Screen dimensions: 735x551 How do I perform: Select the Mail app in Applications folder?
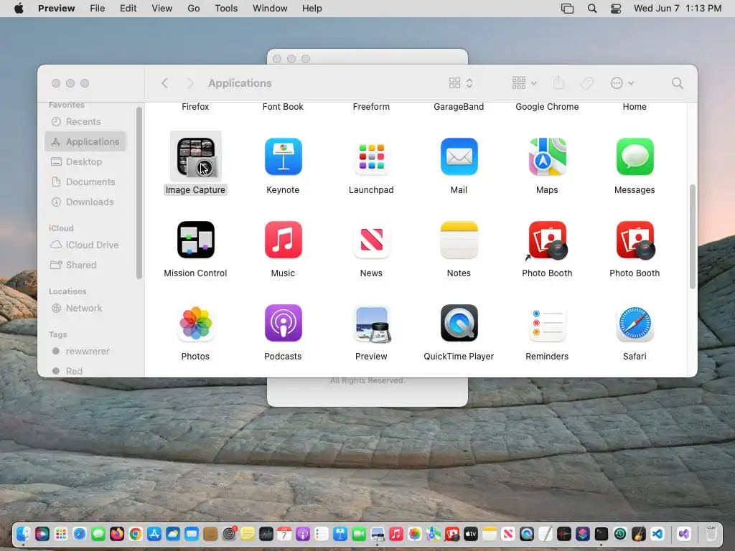pos(459,156)
